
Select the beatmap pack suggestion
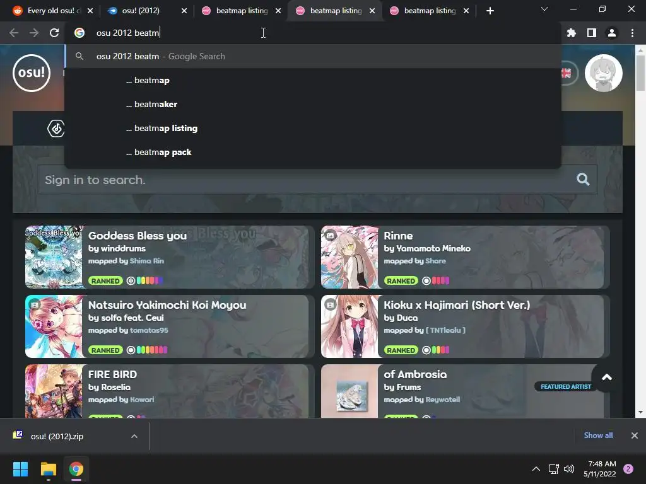click(x=313, y=152)
